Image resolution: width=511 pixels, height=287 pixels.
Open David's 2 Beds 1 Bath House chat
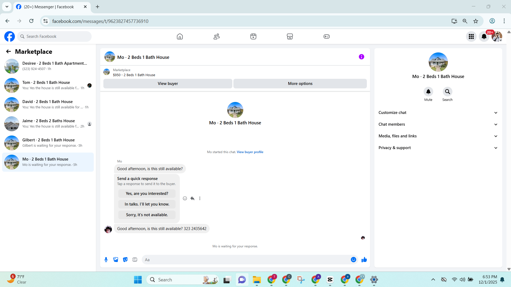48,105
